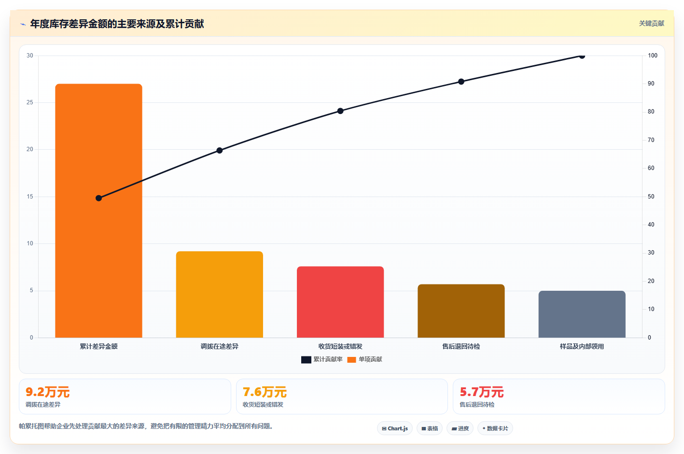Click the sparkle icon in 数据卡片 chip
Viewport: 684px width, 454px height.
[484, 428]
